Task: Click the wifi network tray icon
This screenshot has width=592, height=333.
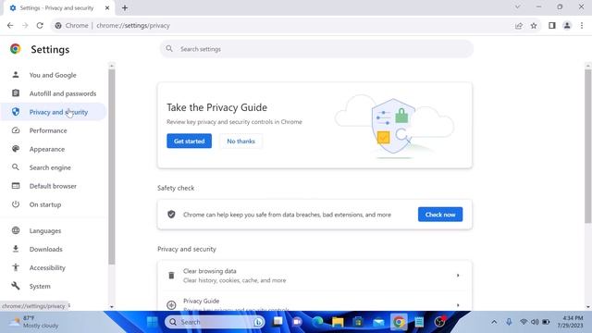Action: point(524,322)
